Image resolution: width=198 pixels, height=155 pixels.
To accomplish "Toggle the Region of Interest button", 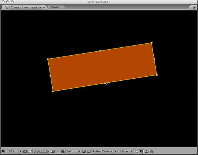I will [84, 151].
